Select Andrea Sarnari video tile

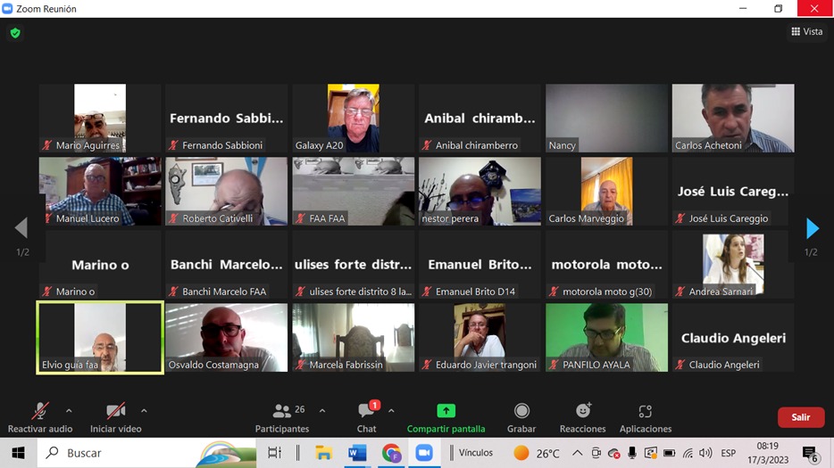[733, 265]
